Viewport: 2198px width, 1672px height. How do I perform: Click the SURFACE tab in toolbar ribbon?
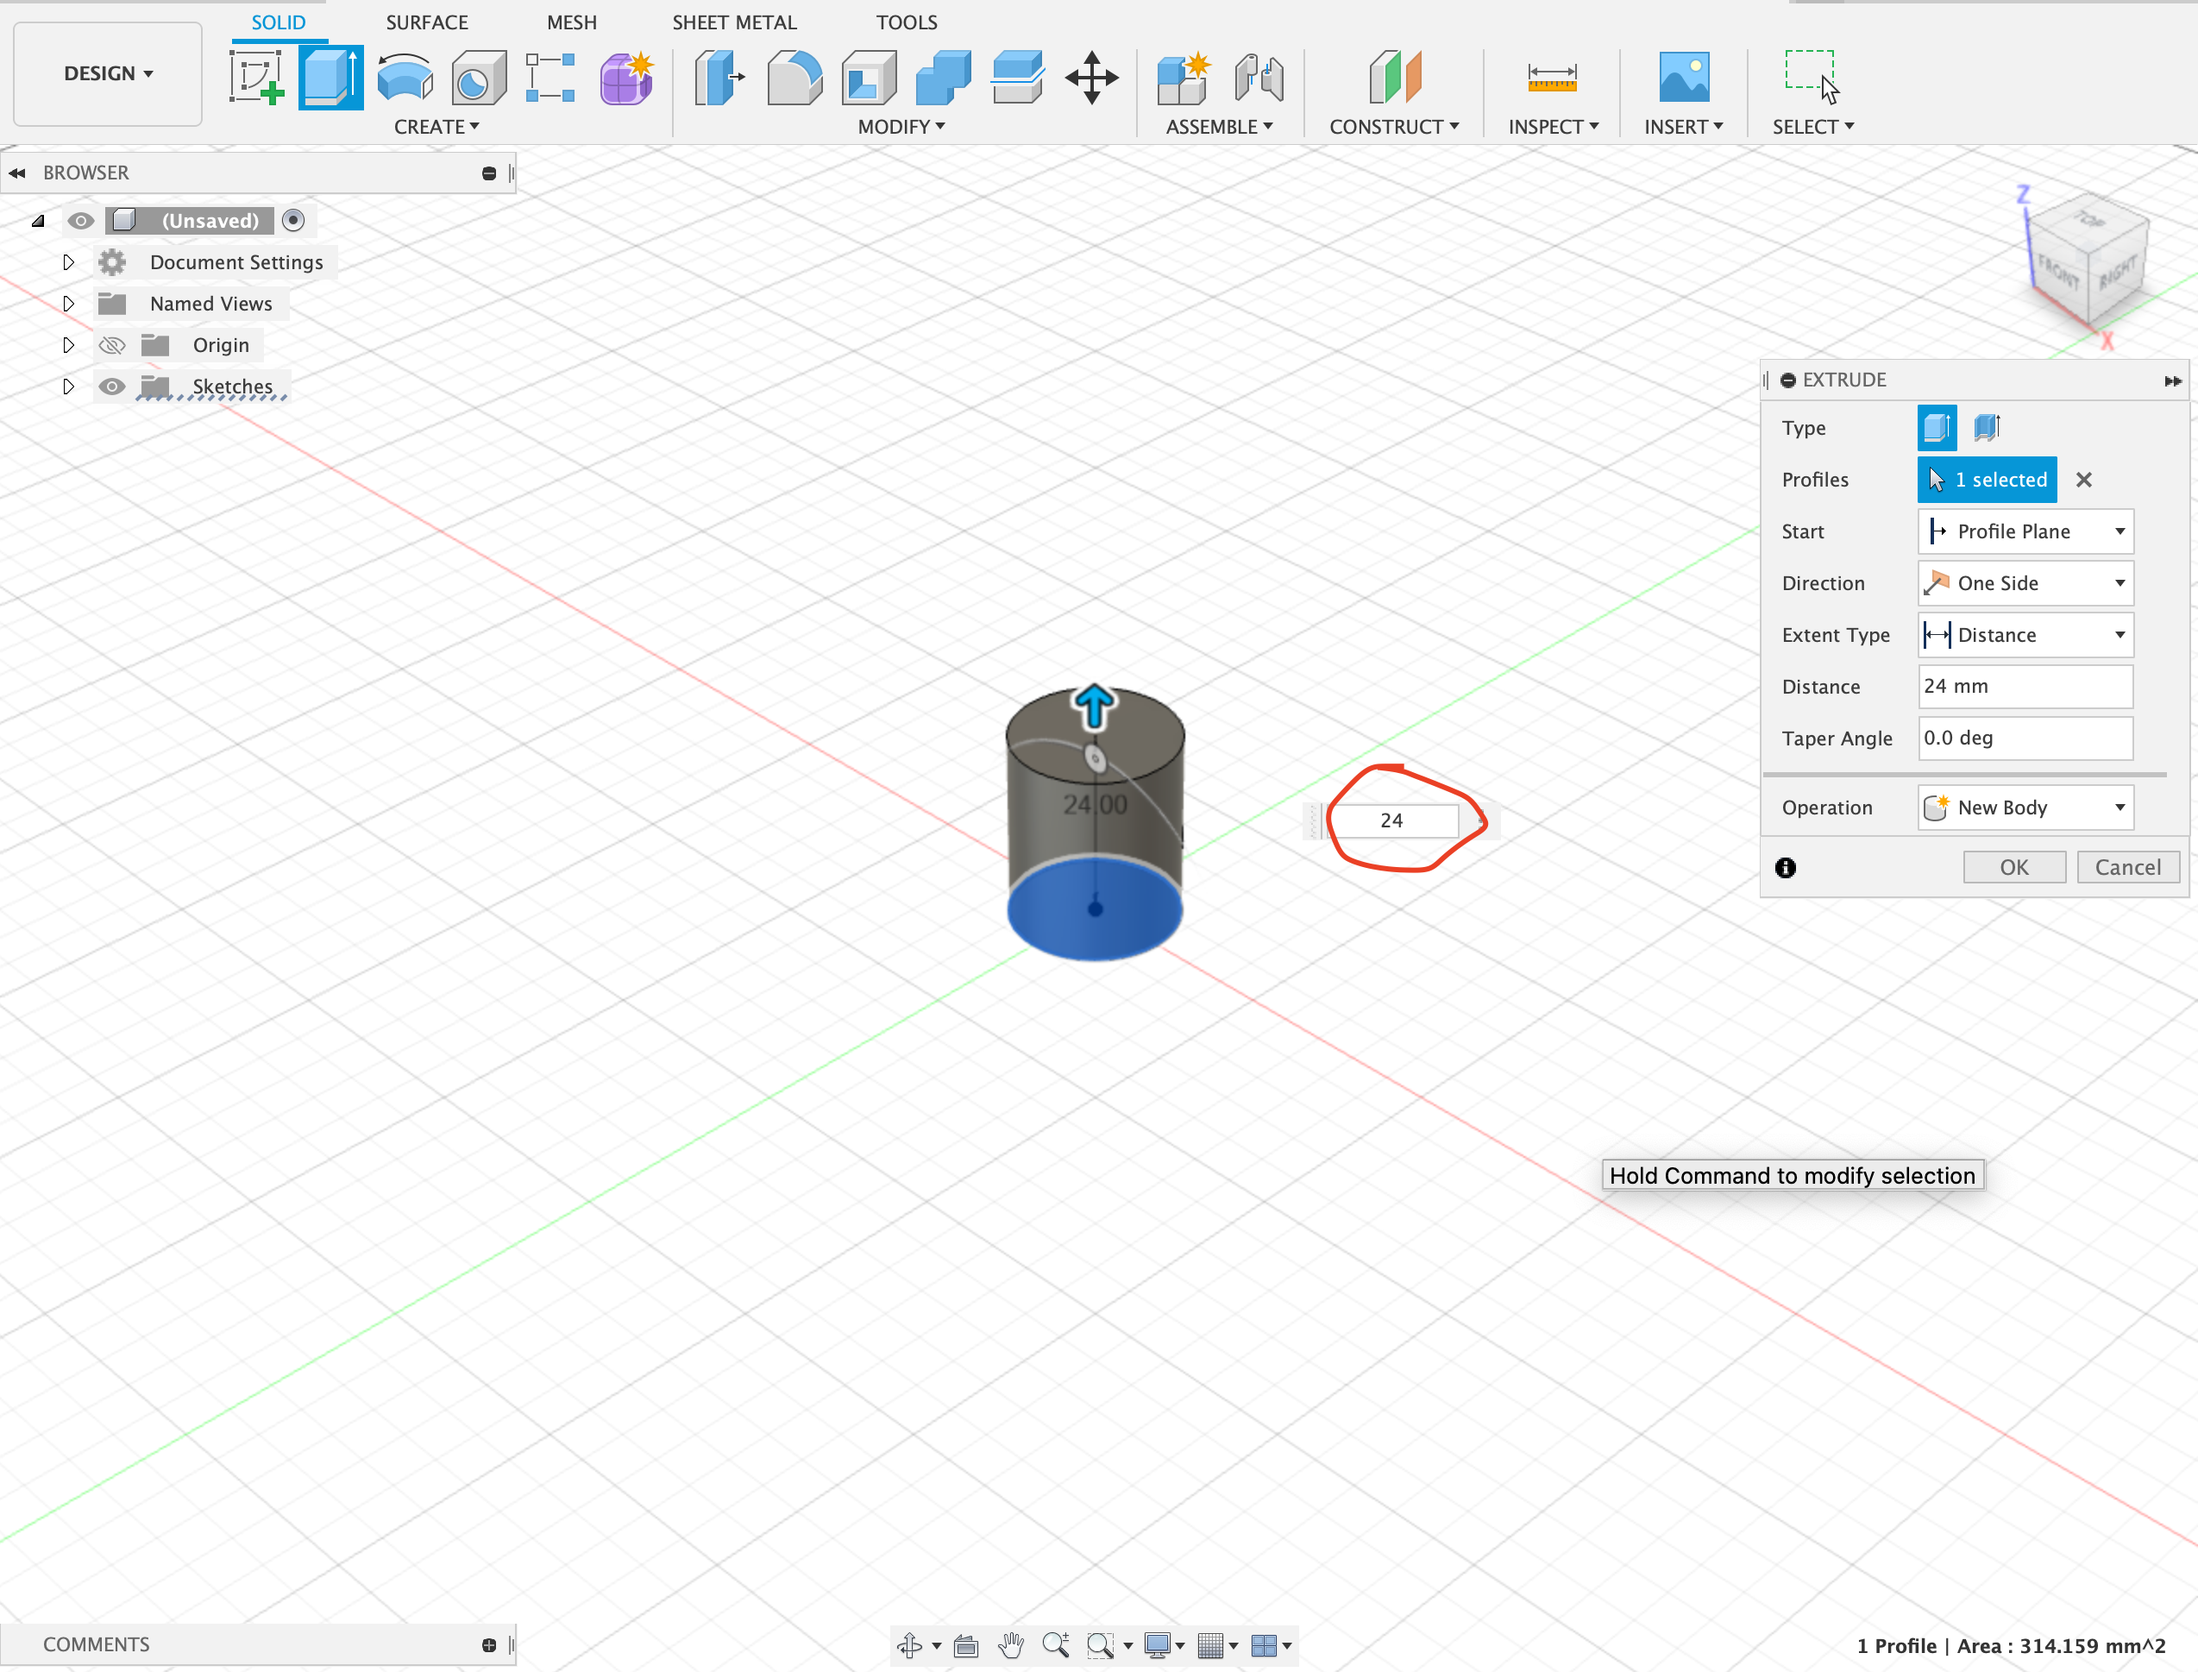coord(427,21)
